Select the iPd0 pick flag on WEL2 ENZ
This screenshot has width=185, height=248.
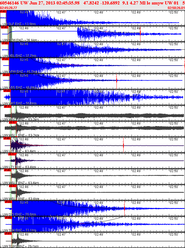(8, 170)
